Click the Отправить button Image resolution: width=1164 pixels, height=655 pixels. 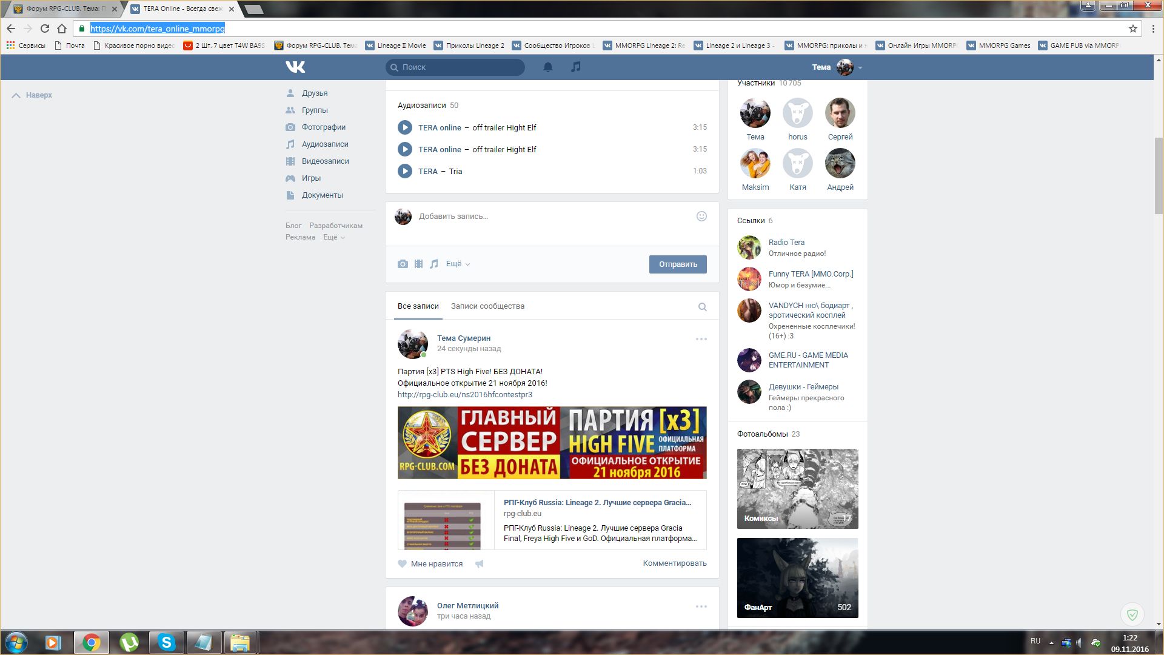tap(677, 264)
